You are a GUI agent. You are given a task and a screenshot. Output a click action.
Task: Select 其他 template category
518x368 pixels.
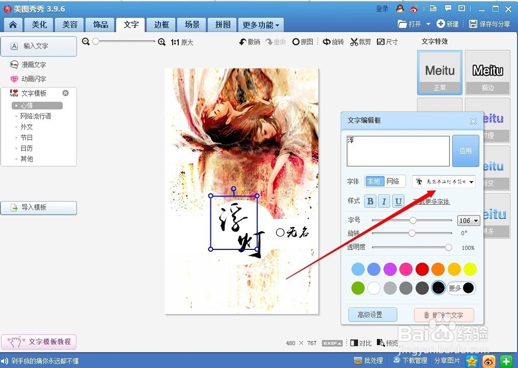[26, 159]
